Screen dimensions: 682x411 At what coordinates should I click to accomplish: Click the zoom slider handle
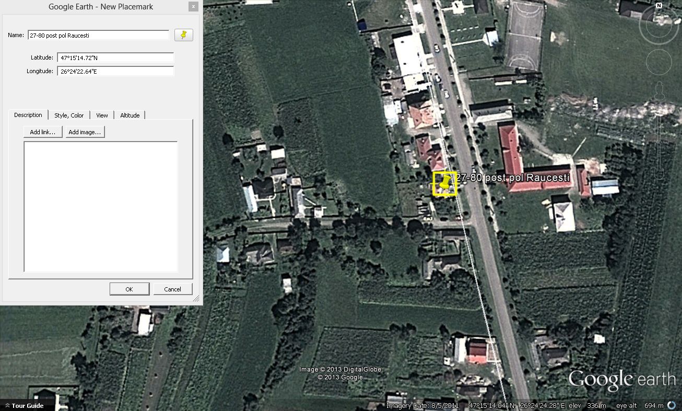click(659, 142)
